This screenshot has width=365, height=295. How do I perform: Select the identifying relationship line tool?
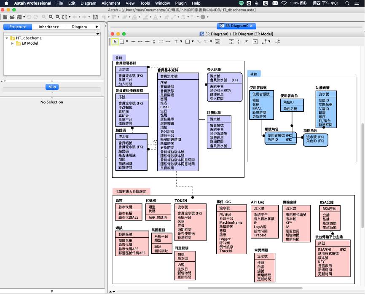pyautogui.click(x=133, y=42)
